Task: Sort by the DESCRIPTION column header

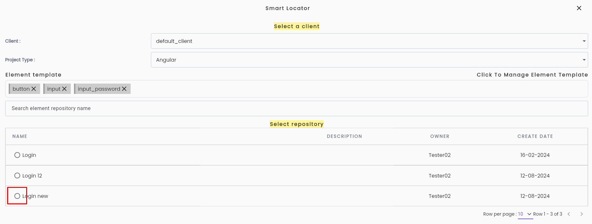Action: click(344, 136)
